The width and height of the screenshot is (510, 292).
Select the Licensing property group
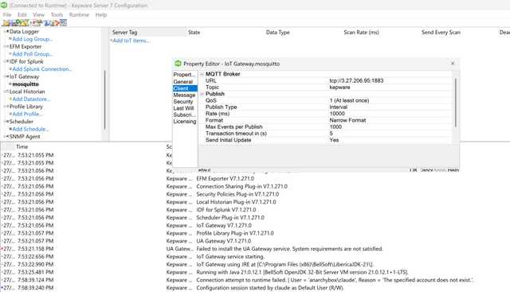coord(184,121)
